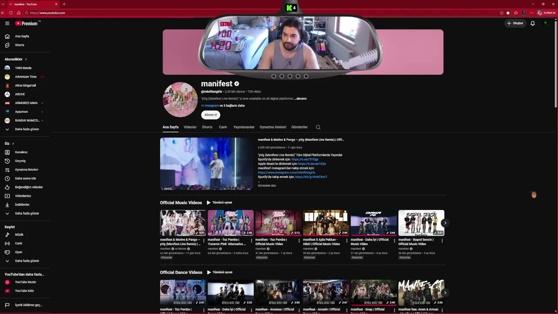Open the 1985 Banda subscription
558x314 pixels.
click(x=25, y=68)
